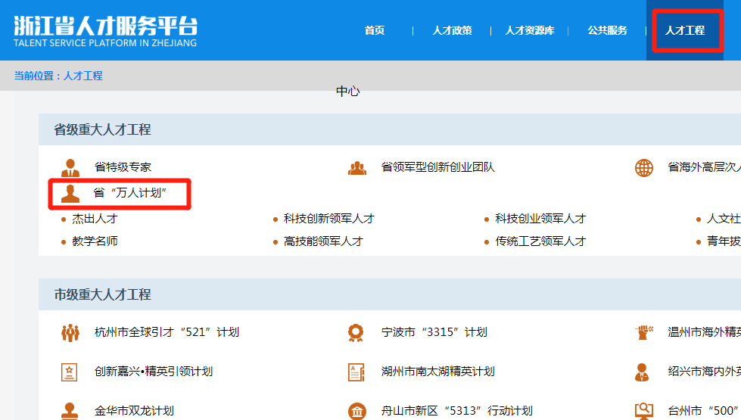Open the 省"万人计划" link
This screenshot has height=420, width=741.
click(130, 193)
